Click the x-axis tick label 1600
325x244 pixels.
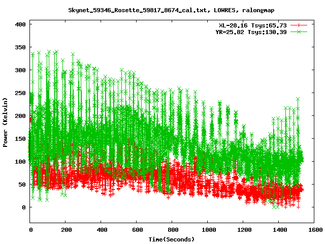point(315,230)
